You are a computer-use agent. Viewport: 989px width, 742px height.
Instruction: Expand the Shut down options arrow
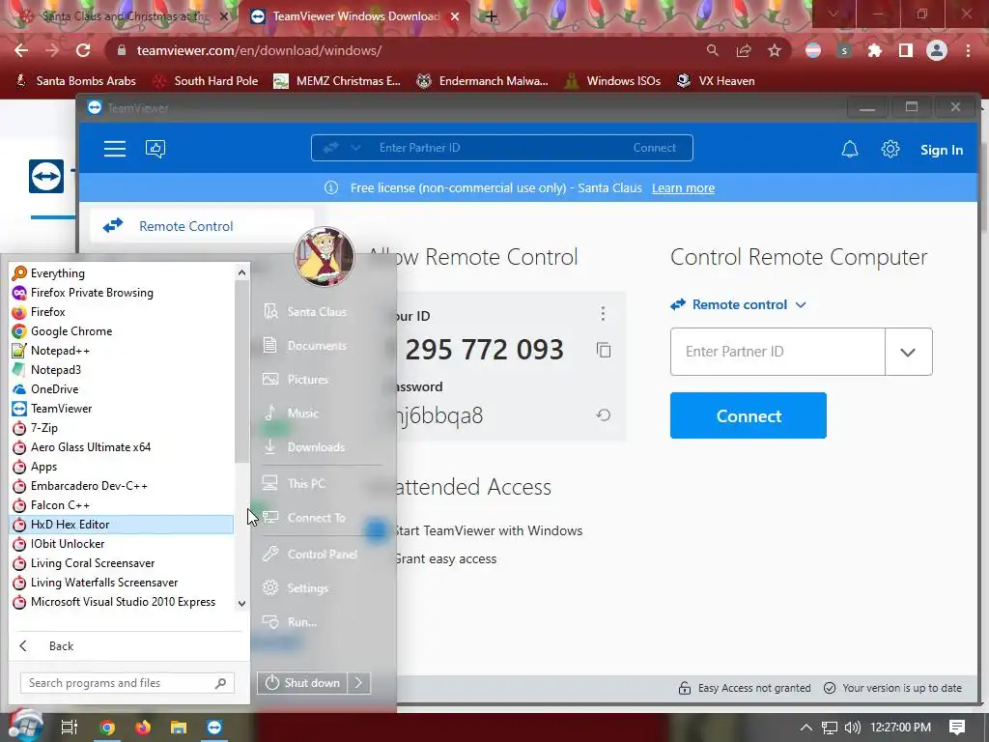click(359, 683)
